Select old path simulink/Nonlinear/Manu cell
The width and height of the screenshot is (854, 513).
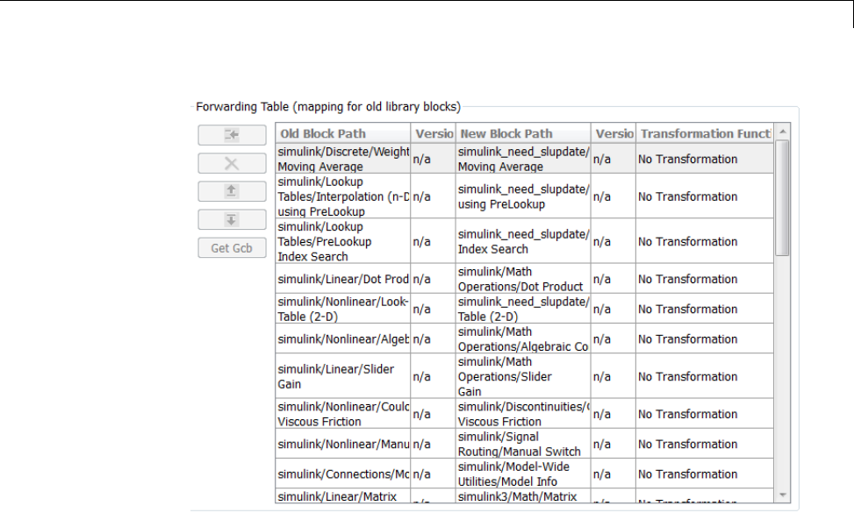click(x=343, y=444)
